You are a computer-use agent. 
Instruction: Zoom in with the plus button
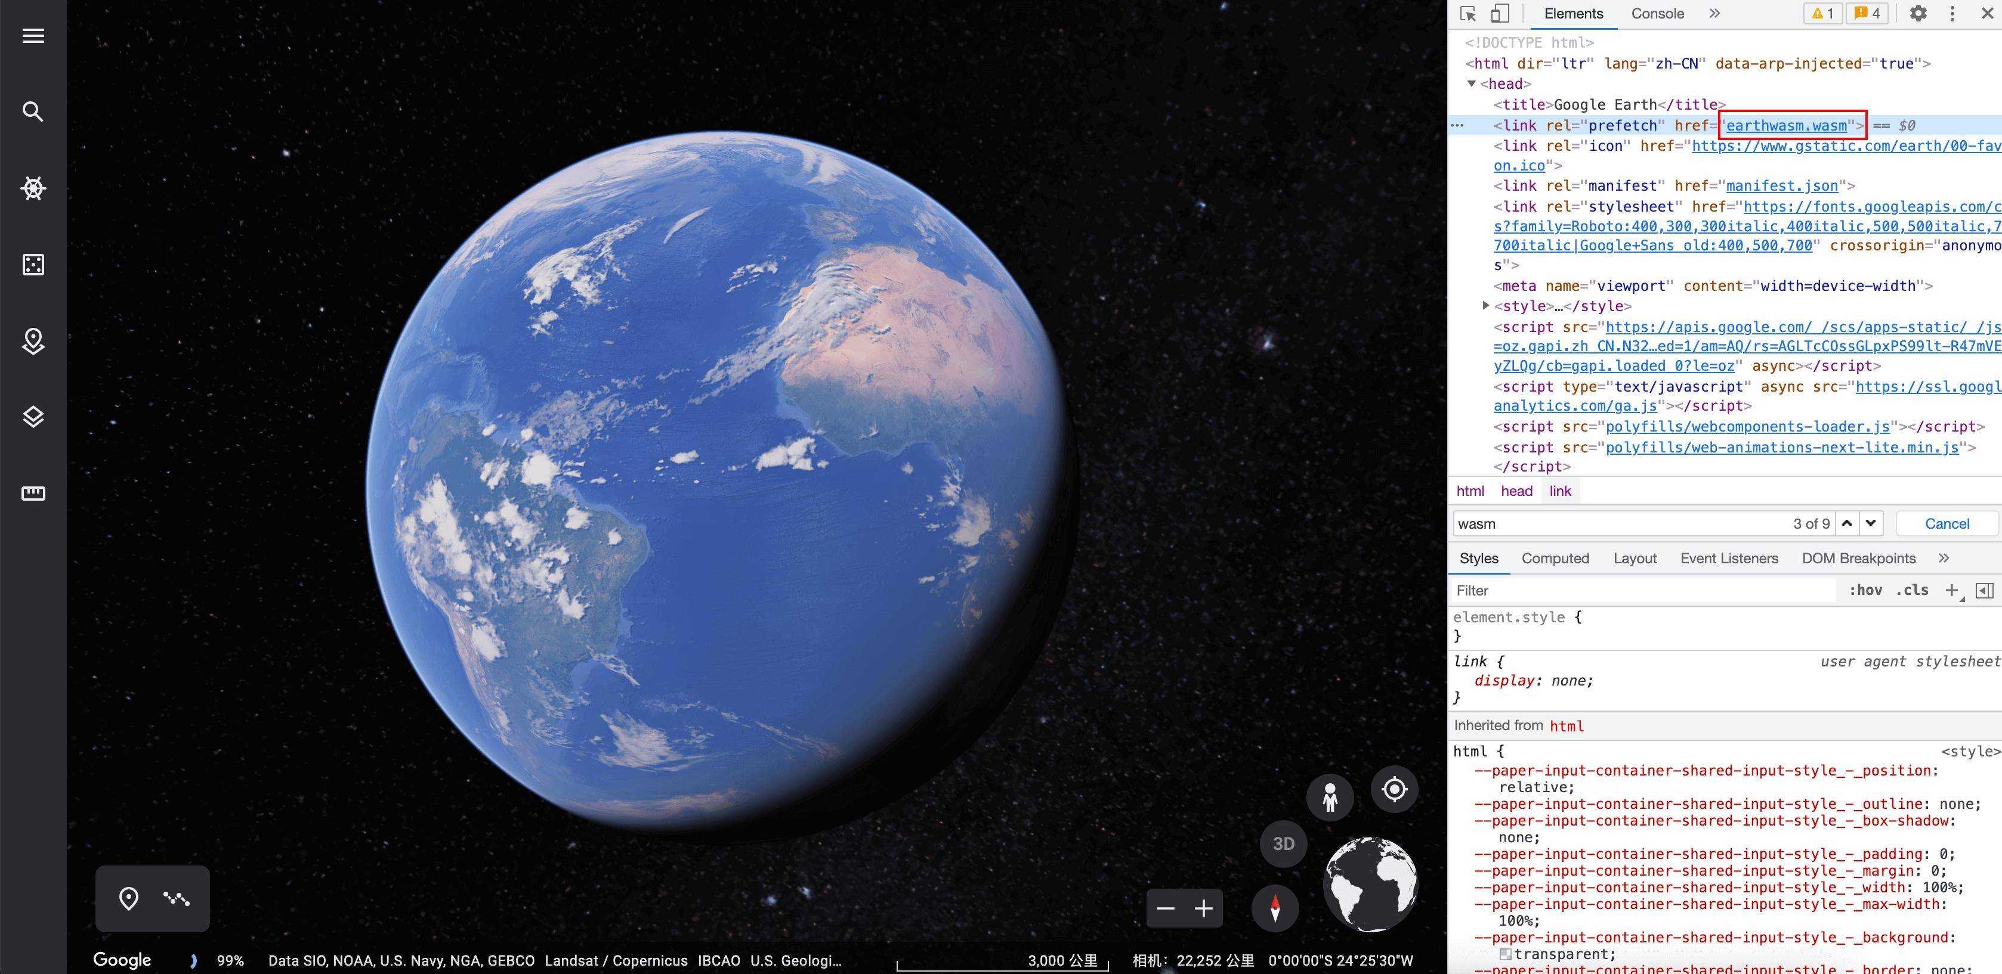[1204, 909]
